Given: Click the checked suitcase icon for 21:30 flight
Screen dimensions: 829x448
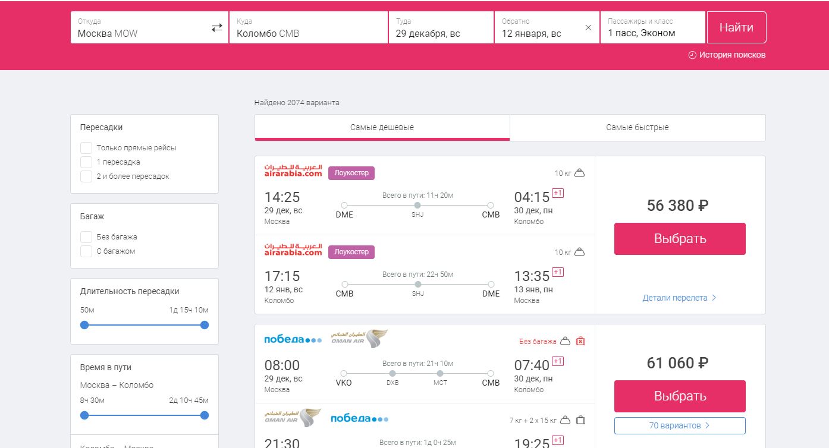Looking at the screenshot, I should tap(581, 420).
